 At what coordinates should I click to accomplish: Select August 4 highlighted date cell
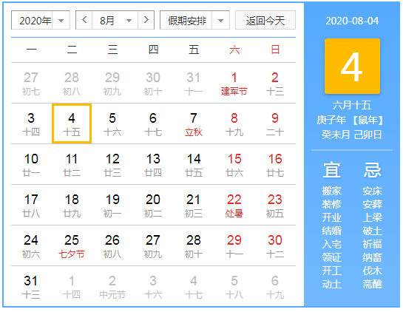[72, 123]
